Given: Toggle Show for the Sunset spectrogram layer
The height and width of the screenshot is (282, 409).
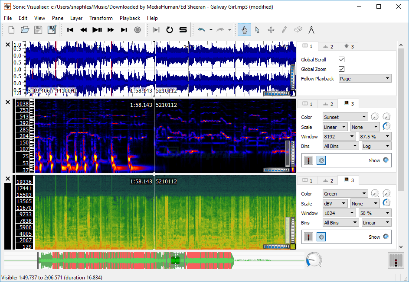Looking at the screenshot, I should [x=385, y=160].
